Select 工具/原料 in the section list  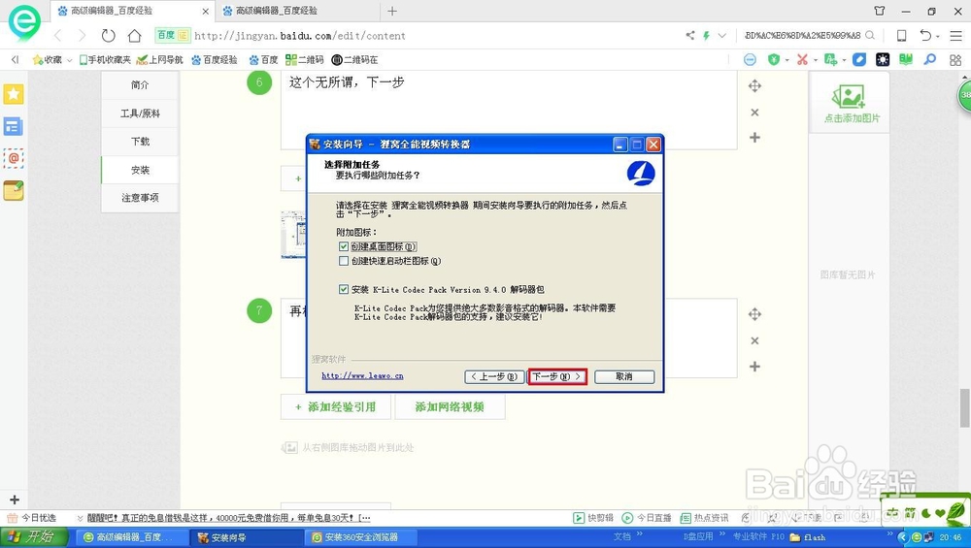pos(140,113)
